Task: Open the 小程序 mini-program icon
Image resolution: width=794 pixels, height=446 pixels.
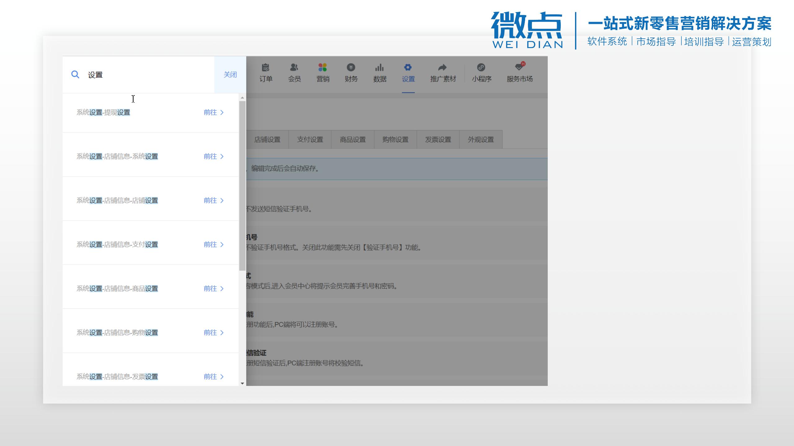Action: (481, 67)
